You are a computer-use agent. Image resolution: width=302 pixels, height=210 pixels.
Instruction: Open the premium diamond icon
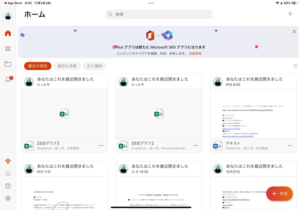pos(8,161)
